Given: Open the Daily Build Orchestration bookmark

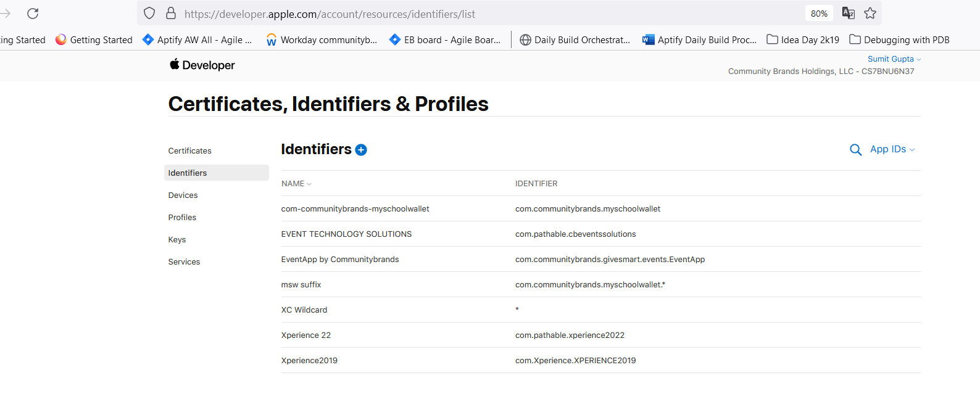Looking at the screenshot, I should click(575, 40).
